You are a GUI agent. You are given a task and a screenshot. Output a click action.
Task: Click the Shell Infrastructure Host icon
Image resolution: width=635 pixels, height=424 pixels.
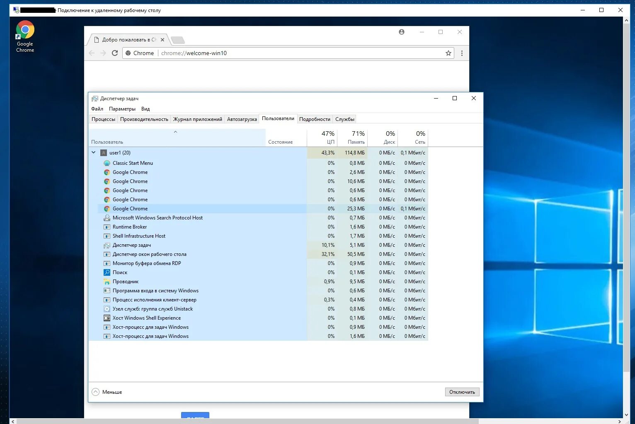107,236
